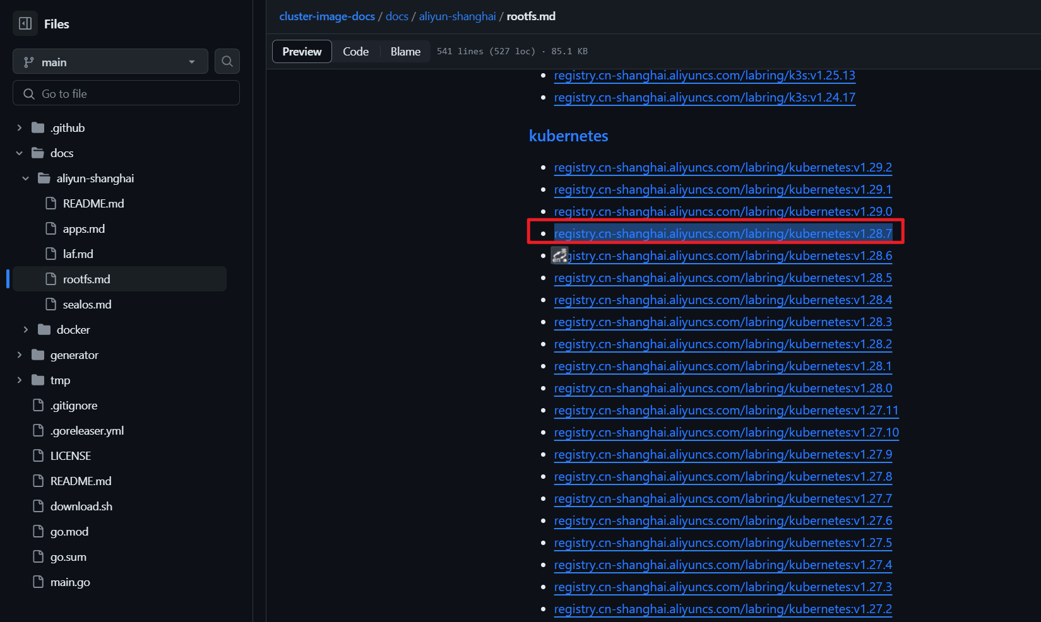Select the aliyun-shanghai folder icon

(44, 179)
